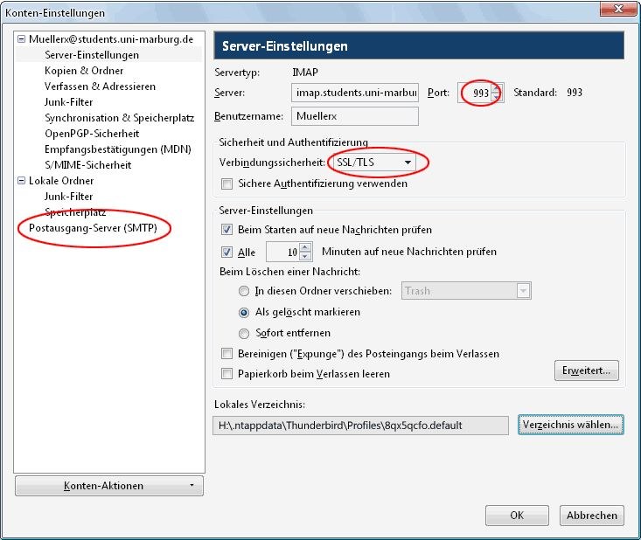The width and height of the screenshot is (641, 540).
Task: Enable Papierkorb beim Verlassen leeren
Action: pos(227,374)
